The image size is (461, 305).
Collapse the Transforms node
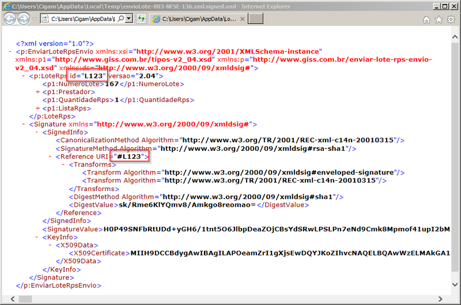pos(63,165)
